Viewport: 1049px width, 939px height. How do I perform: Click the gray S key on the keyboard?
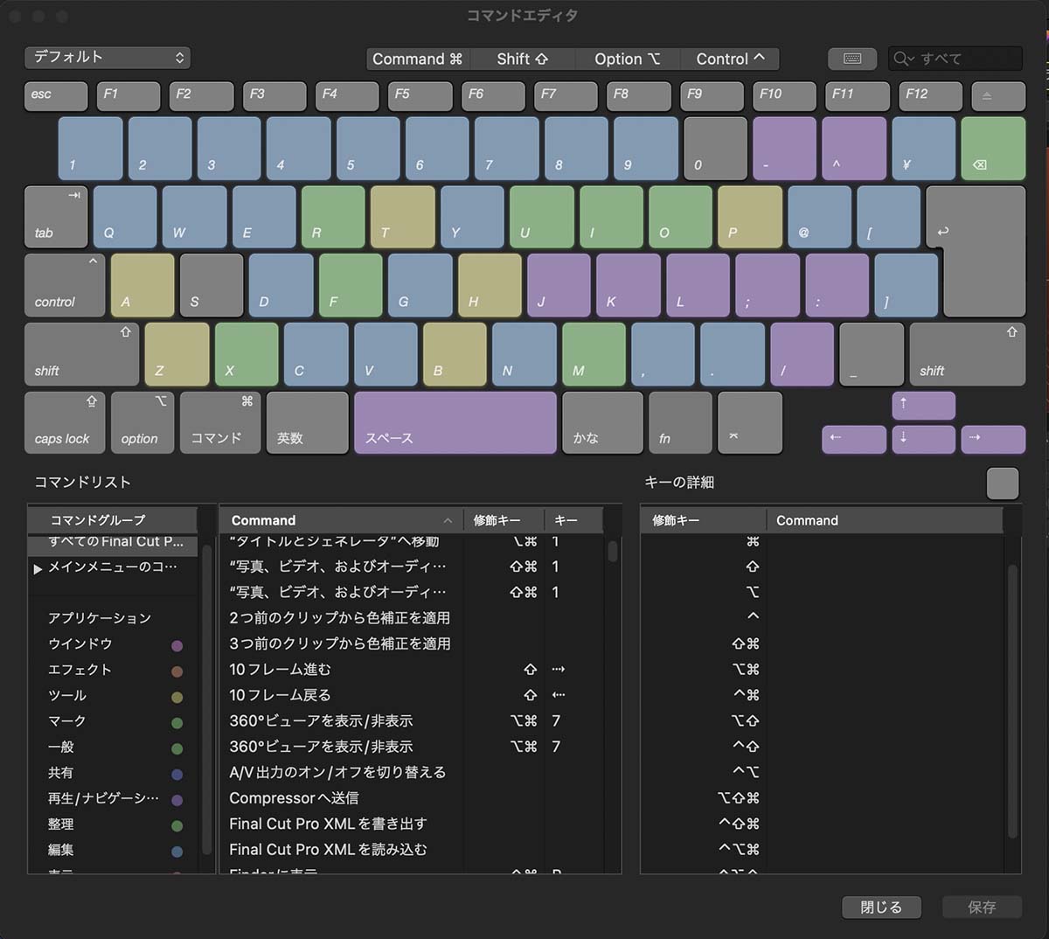[212, 285]
